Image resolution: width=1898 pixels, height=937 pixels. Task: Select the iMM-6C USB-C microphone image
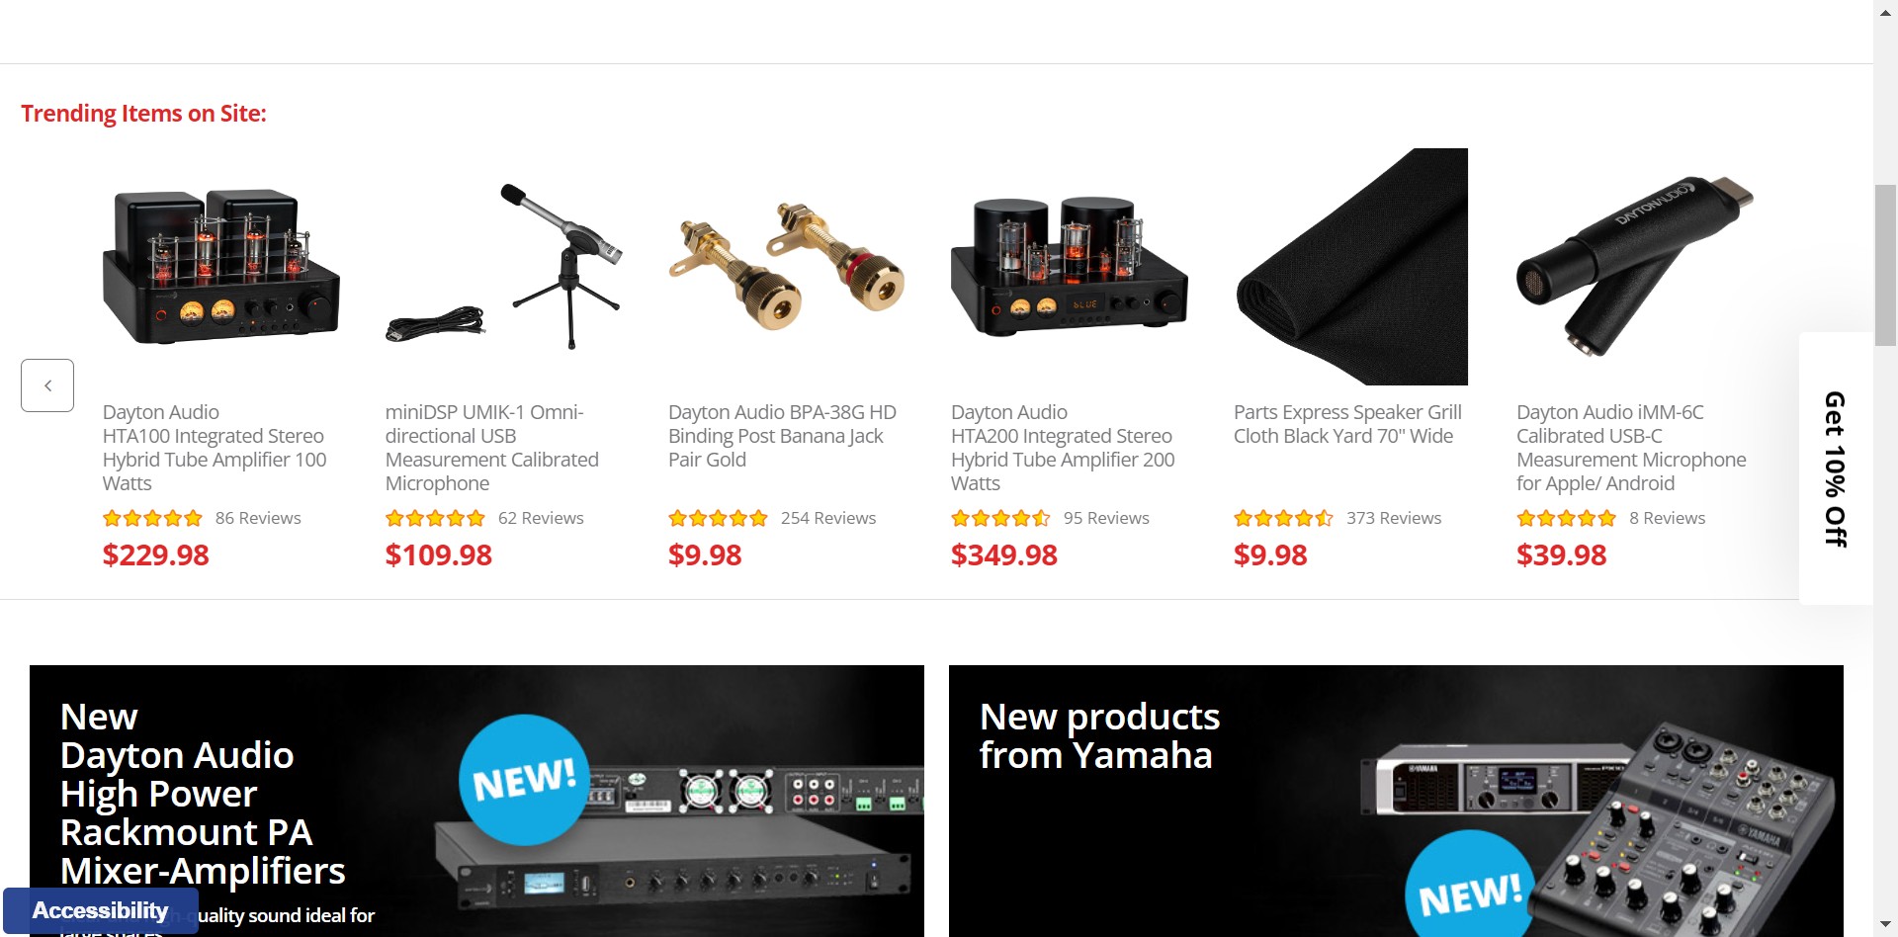click(x=1635, y=267)
